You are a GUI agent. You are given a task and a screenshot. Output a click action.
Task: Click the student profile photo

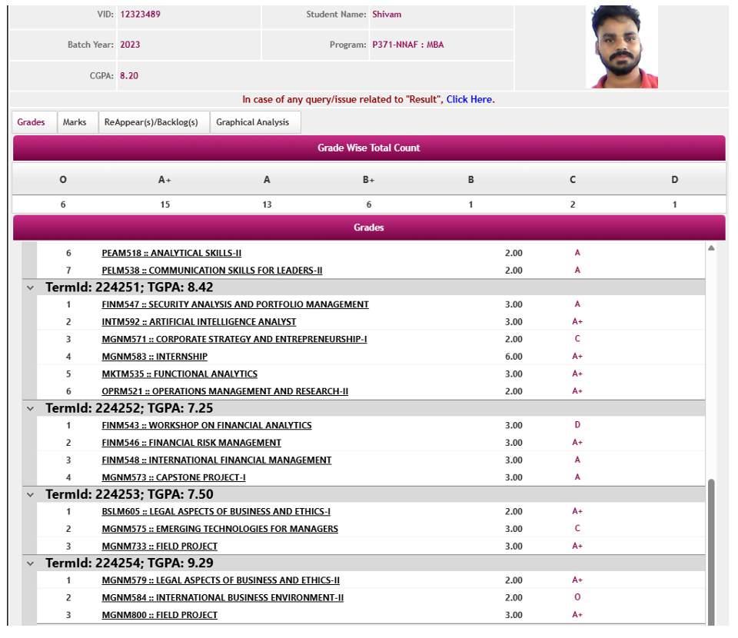621,47
